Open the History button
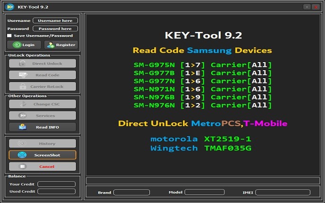325x203 pixels. [x=42, y=143]
